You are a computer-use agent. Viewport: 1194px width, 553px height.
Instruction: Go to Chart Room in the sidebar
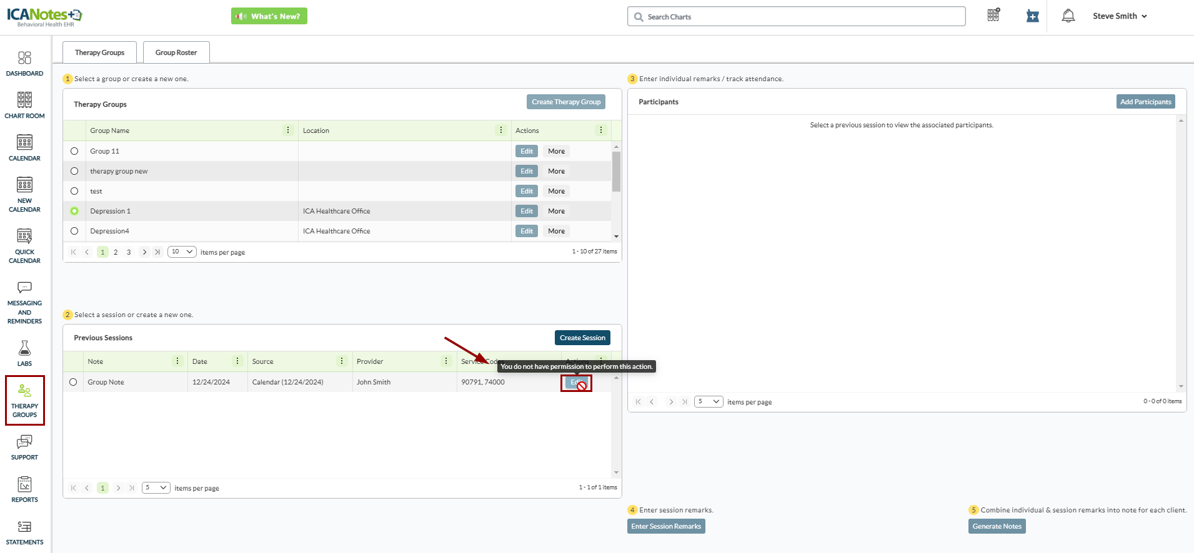[x=24, y=105]
